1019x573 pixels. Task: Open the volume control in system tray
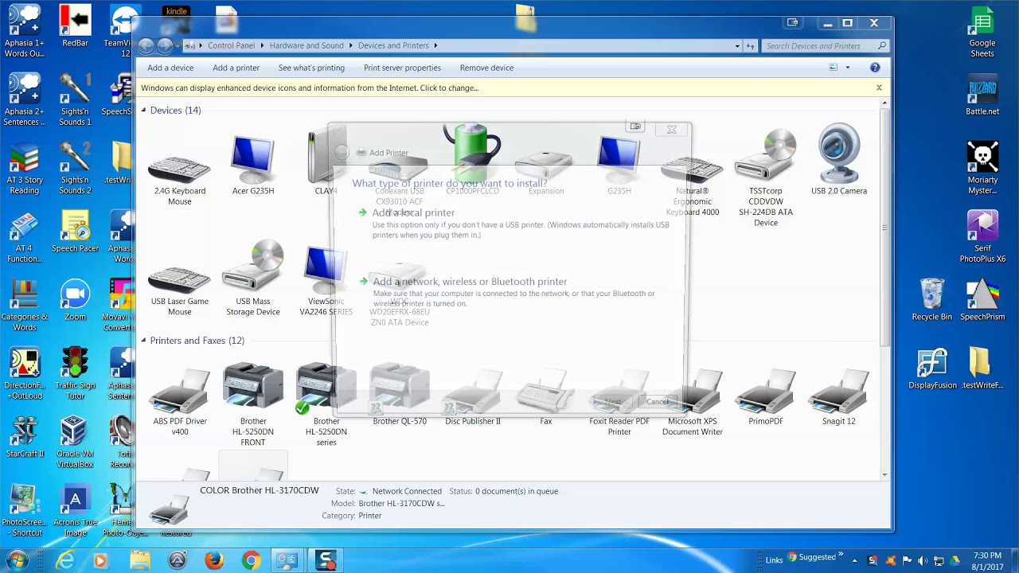pyautogui.click(x=923, y=560)
